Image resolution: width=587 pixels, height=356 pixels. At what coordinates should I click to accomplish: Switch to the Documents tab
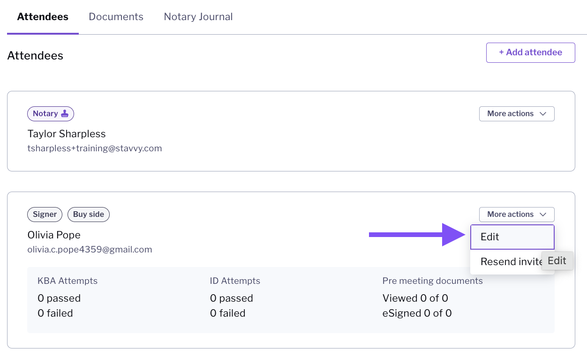pyautogui.click(x=116, y=17)
